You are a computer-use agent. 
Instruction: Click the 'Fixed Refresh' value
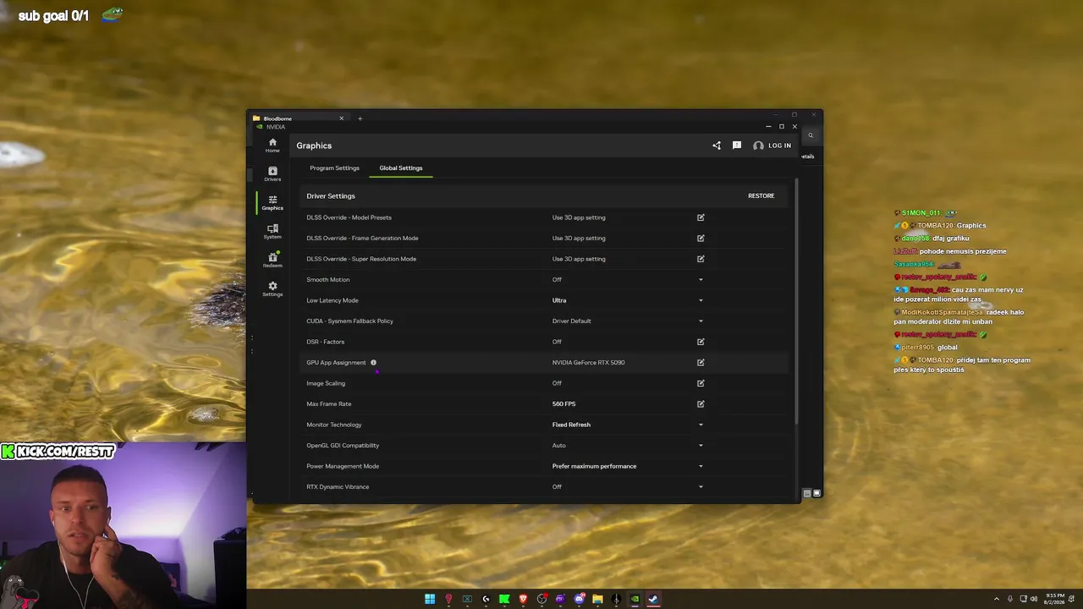pyautogui.click(x=571, y=425)
